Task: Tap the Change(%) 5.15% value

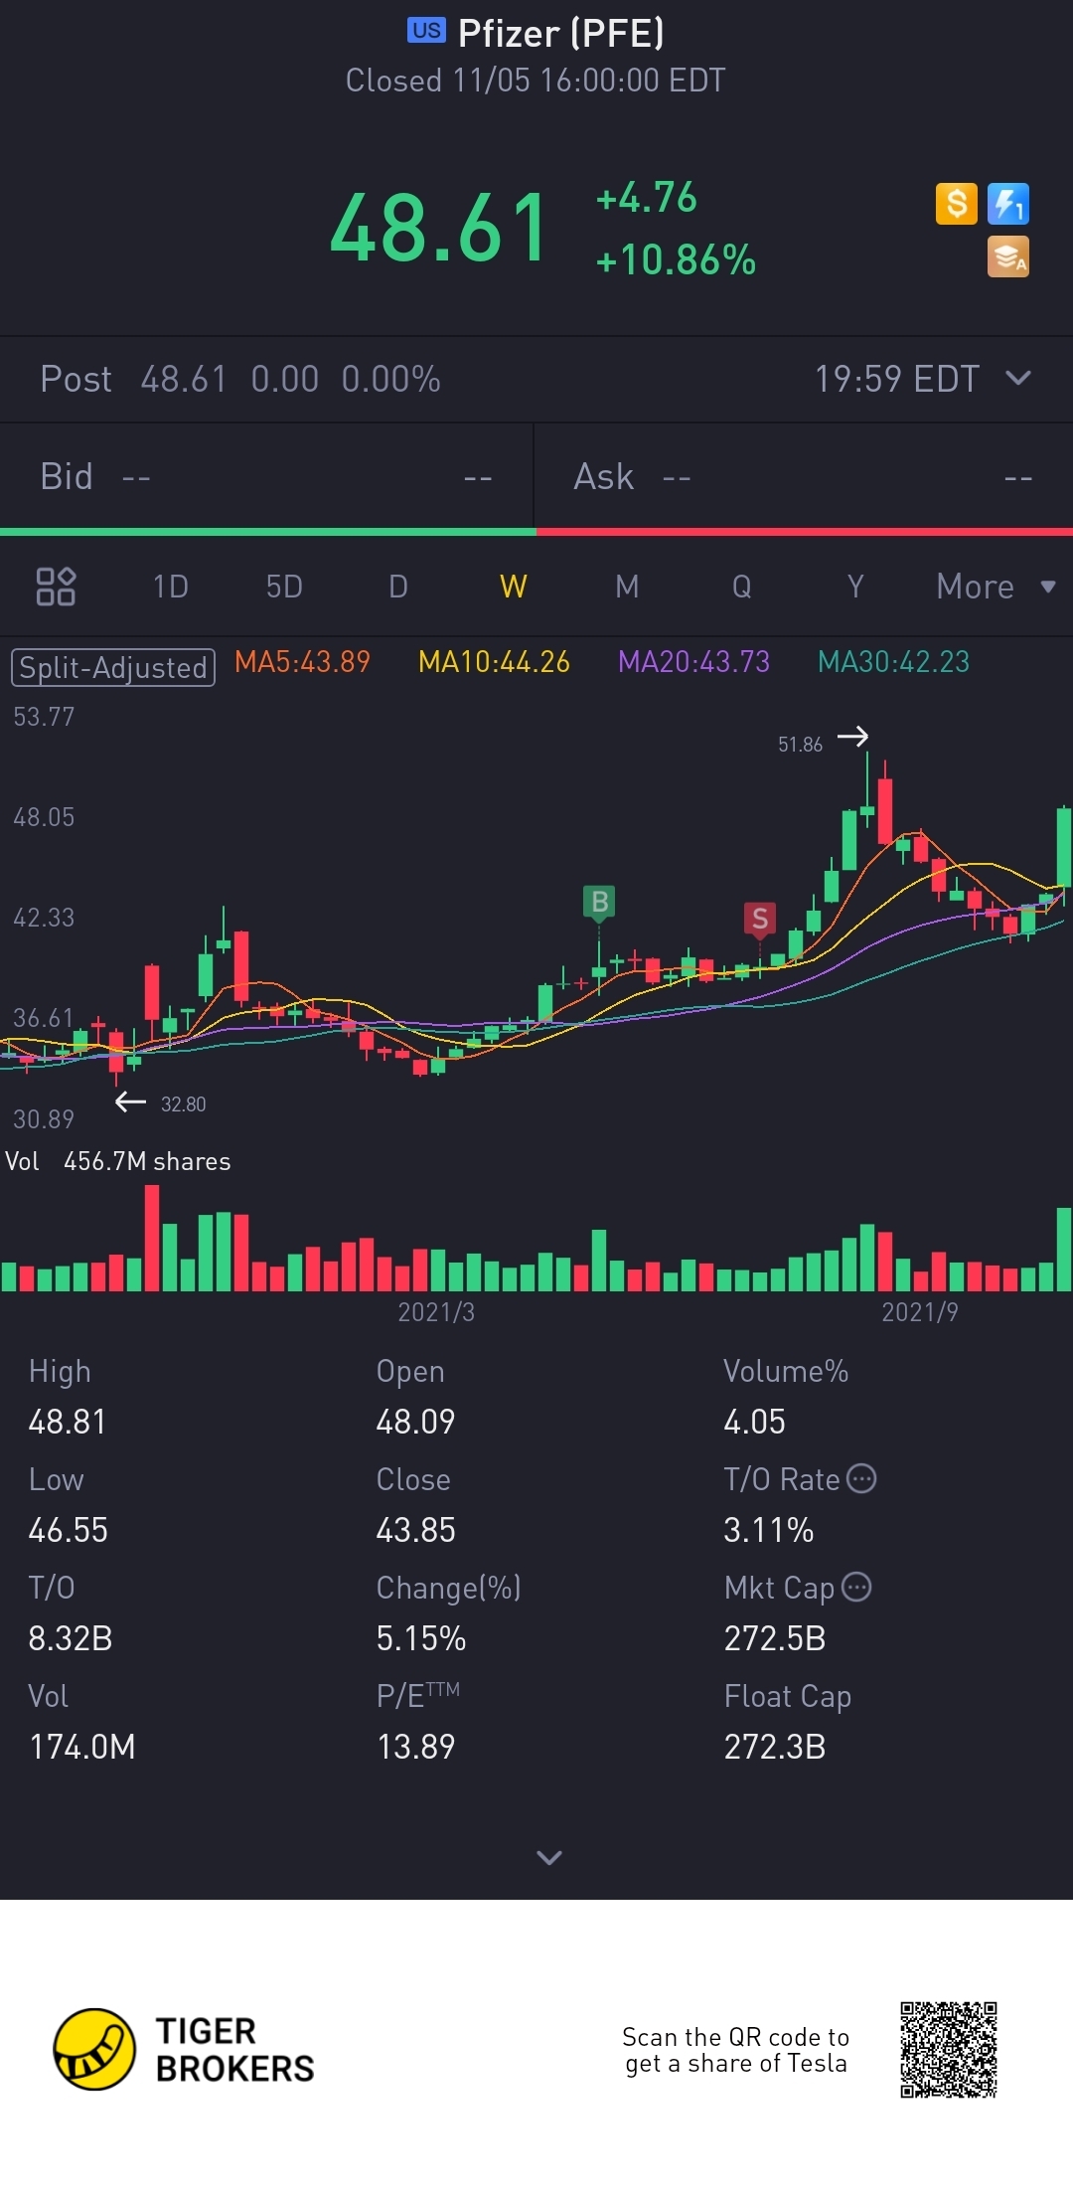Action: 421,1638
